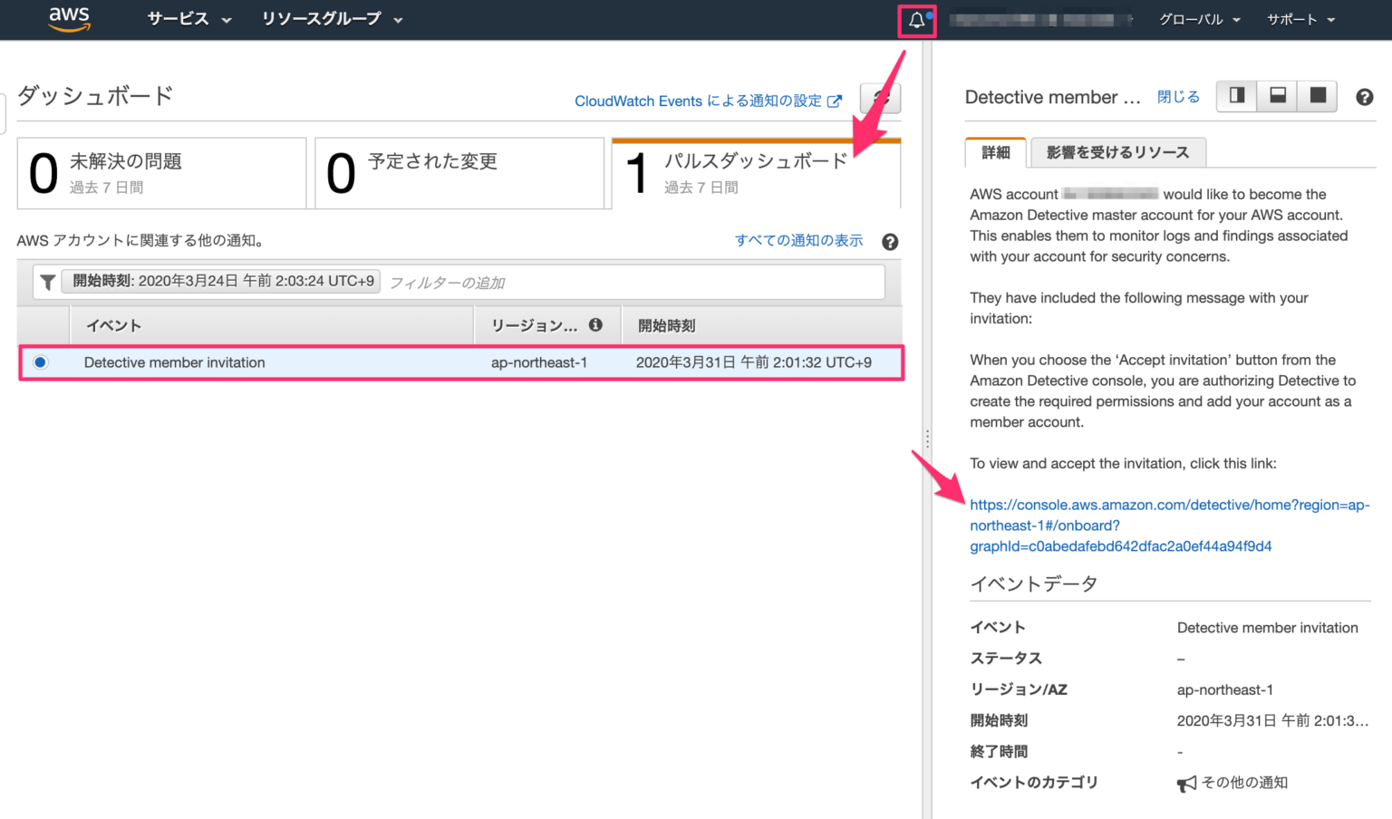This screenshot has width=1392, height=819.
Task: Select the bottom-panel layout icon
Action: coord(1277,96)
